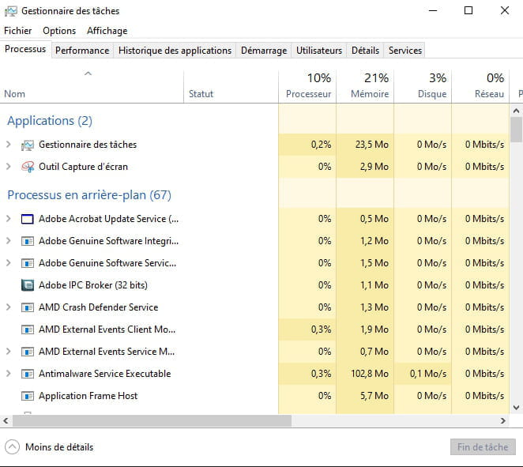Viewport: 523px width, 467px height.
Task: Click the Application Frame Host icon
Action: (x=28, y=396)
